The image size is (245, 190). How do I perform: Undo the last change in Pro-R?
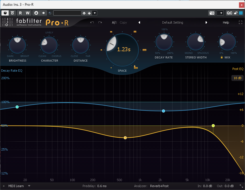[92, 22]
